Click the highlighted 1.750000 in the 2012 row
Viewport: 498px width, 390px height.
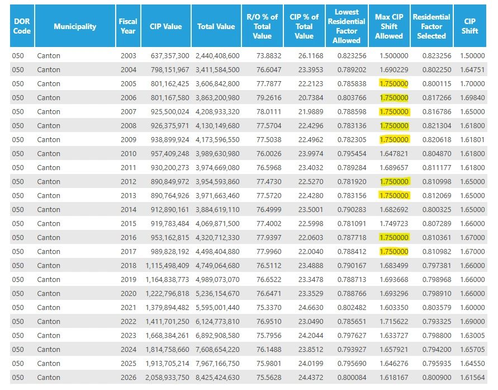(394, 181)
